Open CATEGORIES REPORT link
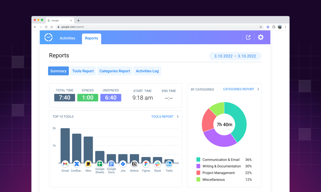 click(x=239, y=89)
